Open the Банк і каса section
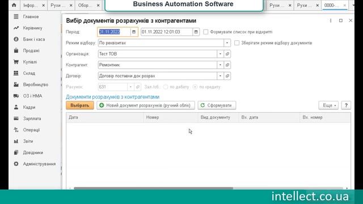 (34, 39)
